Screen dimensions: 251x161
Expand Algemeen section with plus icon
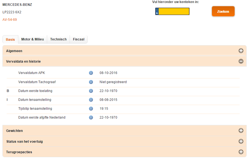[241, 51]
